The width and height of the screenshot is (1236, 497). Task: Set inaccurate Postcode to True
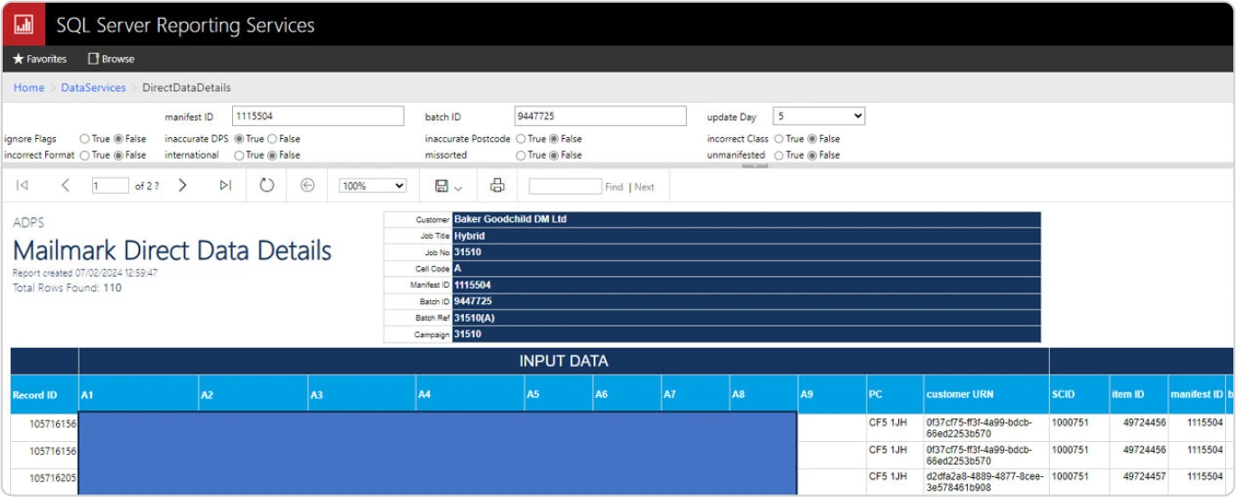point(521,139)
